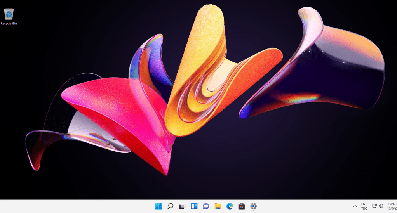397x213 pixels.
Task: Open the clock showing 10:40
Action: 392,204
